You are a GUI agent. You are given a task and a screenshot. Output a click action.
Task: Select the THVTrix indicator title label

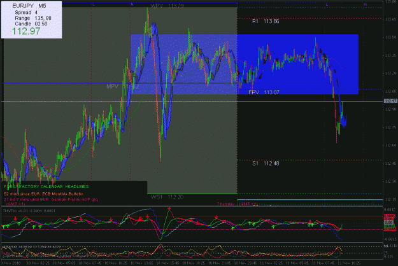(x=29, y=211)
